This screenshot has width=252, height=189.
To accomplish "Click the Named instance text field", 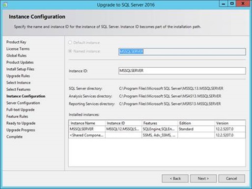I will coord(182,52).
